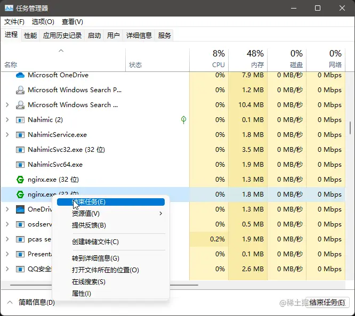Click the pcas se process icon
This screenshot has width=355, height=316.
pos(20,239)
